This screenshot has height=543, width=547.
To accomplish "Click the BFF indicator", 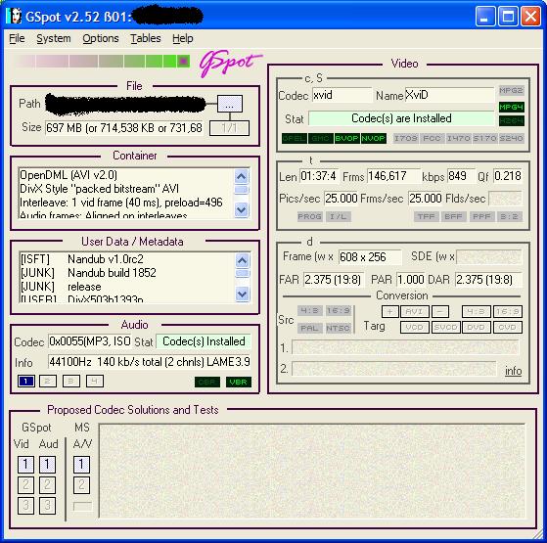I will (x=453, y=216).
